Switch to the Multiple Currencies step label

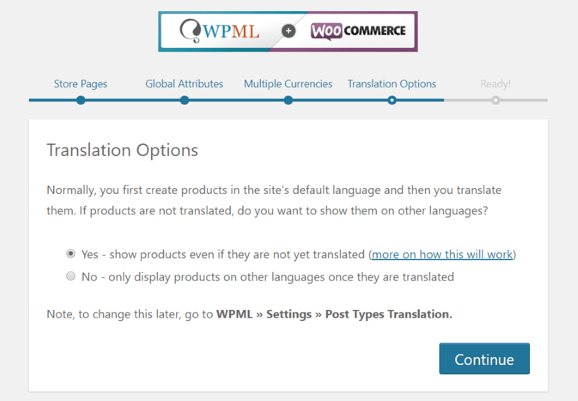288,84
